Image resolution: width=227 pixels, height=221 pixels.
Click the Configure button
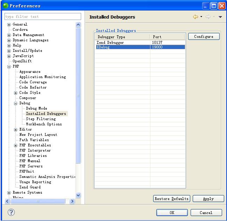click(x=204, y=36)
